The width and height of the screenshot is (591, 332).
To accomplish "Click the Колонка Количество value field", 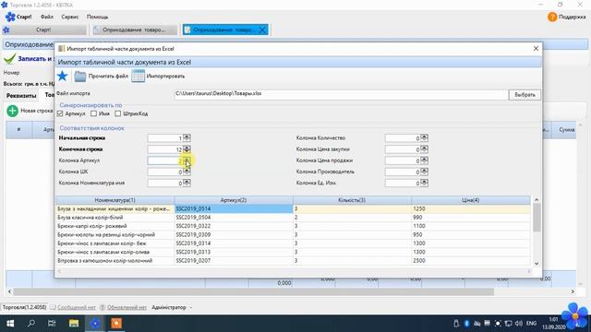I will 403,138.
